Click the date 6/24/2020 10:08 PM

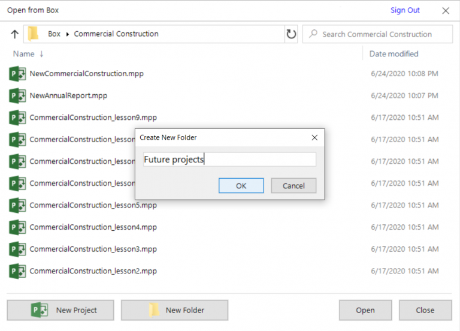pyautogui.click(x=404, y=74)
